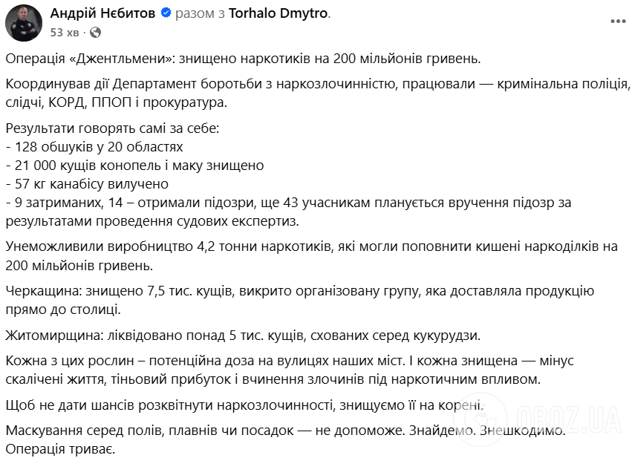This screenshot has width=635, height=458.
Task: Click the author name heading of the post
Action: click(104, 12)
